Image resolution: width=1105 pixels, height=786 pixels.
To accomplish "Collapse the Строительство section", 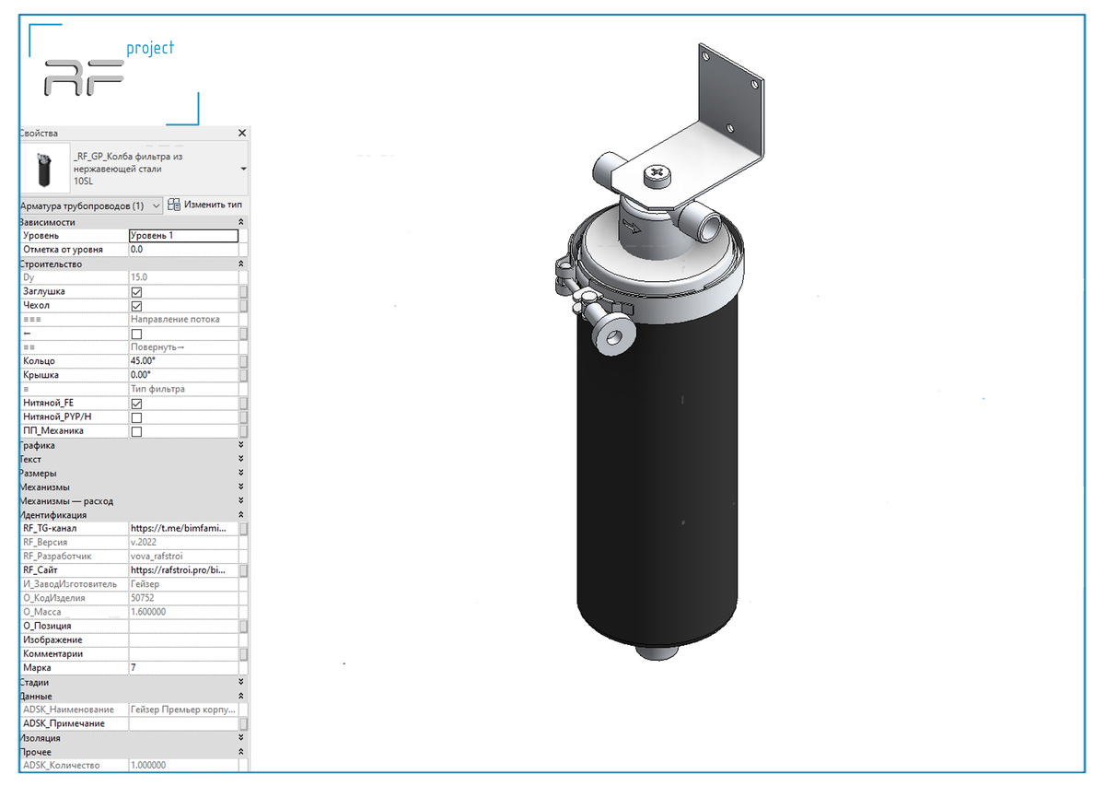I will [x=241, y=264].
